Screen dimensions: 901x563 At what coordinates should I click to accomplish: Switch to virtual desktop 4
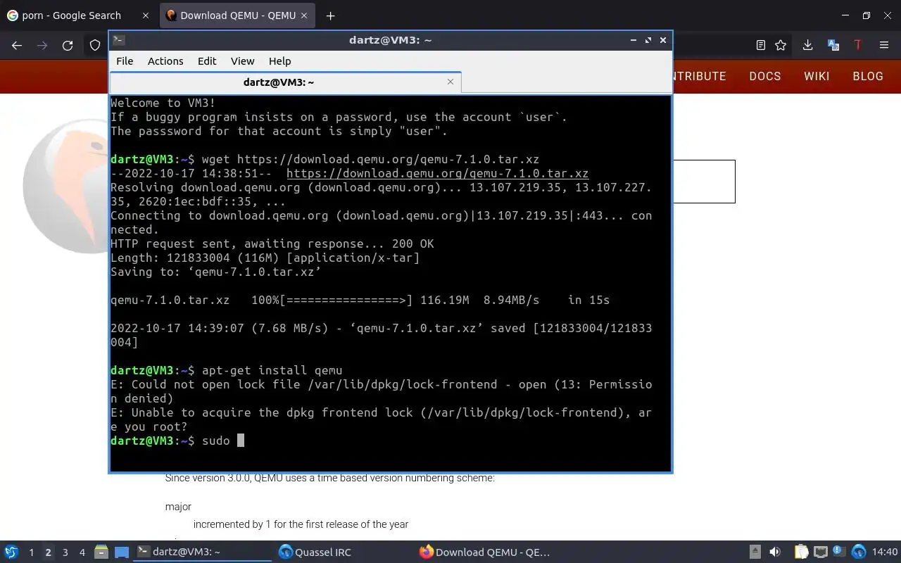point(82,552)
